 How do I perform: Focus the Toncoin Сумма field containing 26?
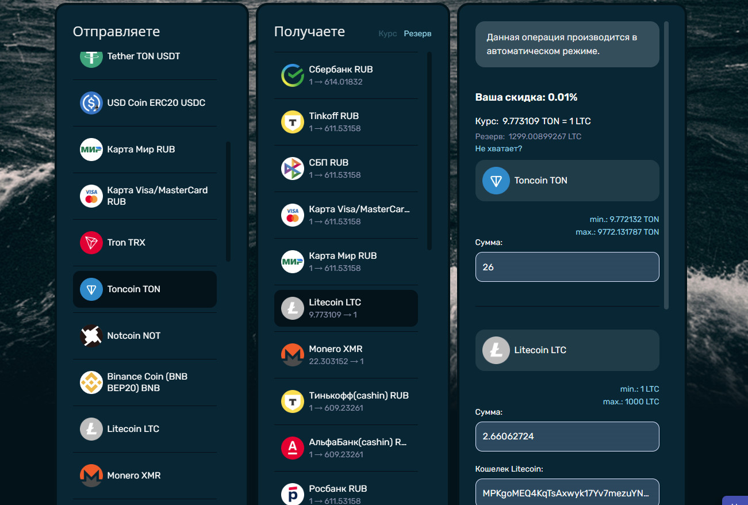[x=567, y=267]
